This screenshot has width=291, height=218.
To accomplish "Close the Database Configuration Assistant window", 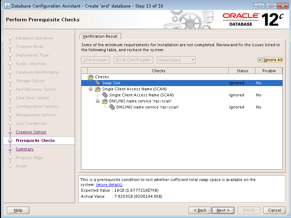I will coord(283,6).
